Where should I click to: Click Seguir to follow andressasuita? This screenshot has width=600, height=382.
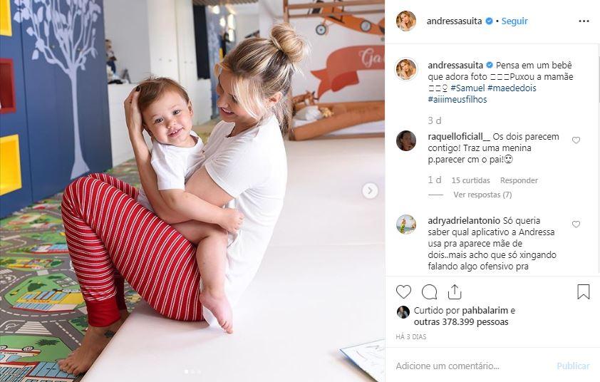514,21
